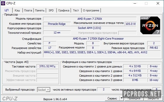Click the Расширение семейства value 17
The height and width of the screenshot is (102, 164).
[50, 48]
